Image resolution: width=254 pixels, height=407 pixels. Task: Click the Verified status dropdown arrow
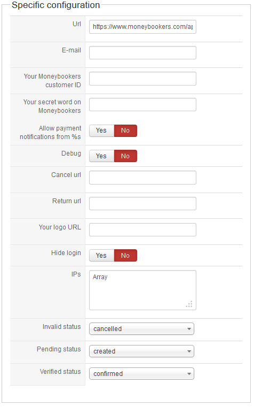click(189, 374)
